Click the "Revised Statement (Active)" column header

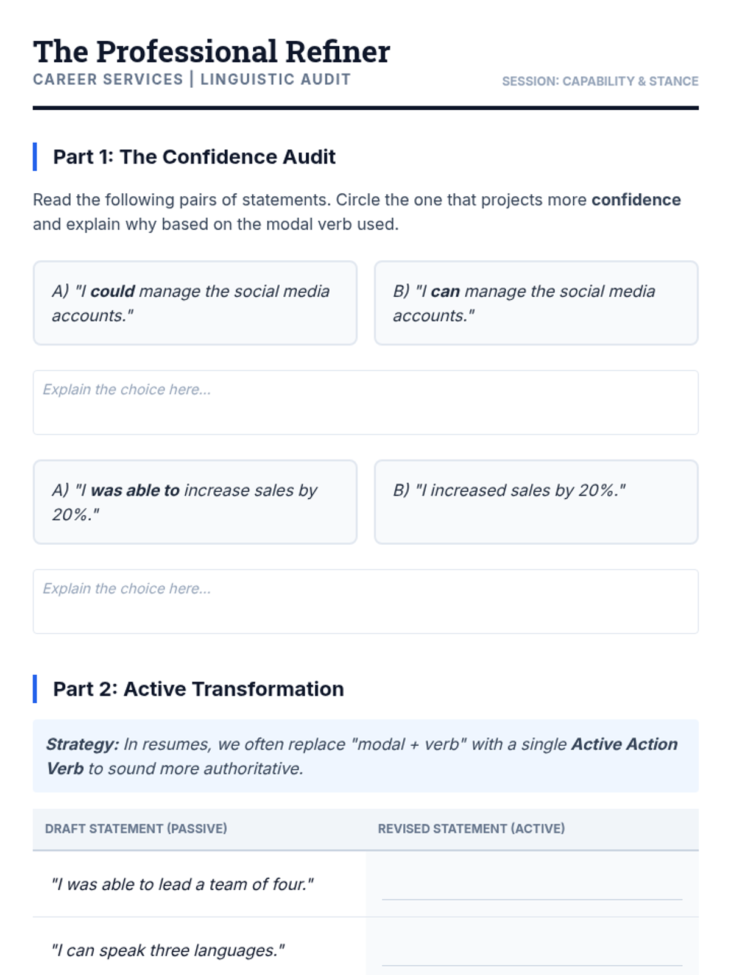[471, 829]
